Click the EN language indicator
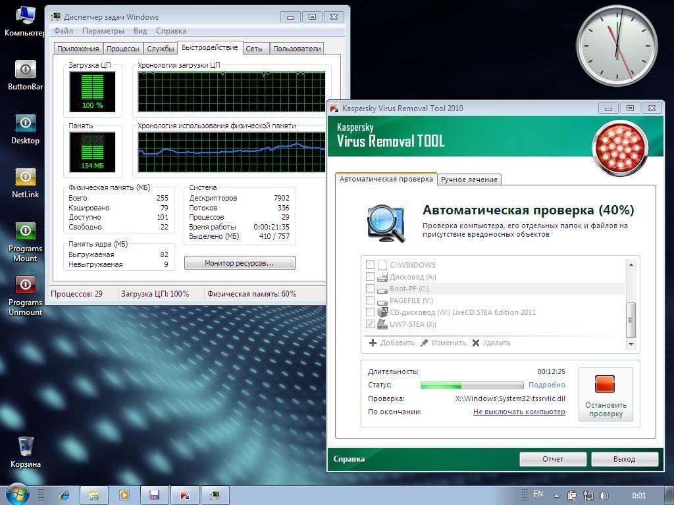This screenshot has width=674, height=505. point(538,494)
